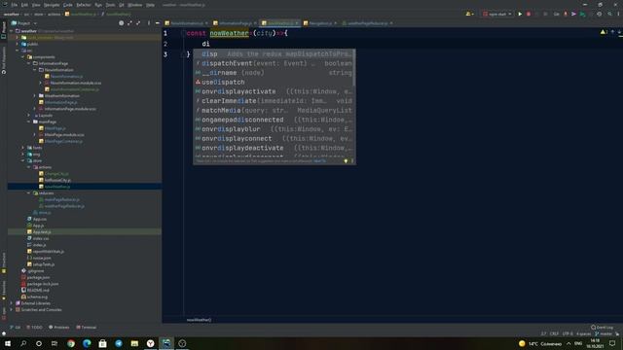Open IDE settings gear in top toolbar
The height and width of the screenshot is (350, 623).
tap(600, 14)
